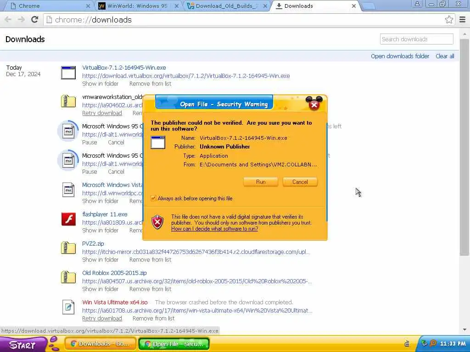Click the red shield warning icon
The image size is (470, 352).
coord(157,222)
